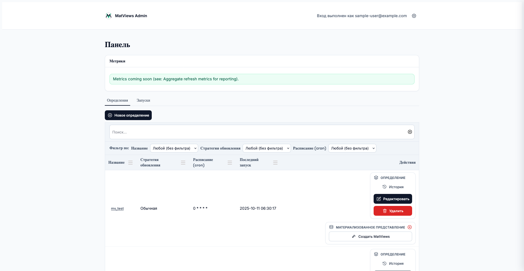The image size is (524, 271).
Task: View История for mv_test definition
Action: 393,187
